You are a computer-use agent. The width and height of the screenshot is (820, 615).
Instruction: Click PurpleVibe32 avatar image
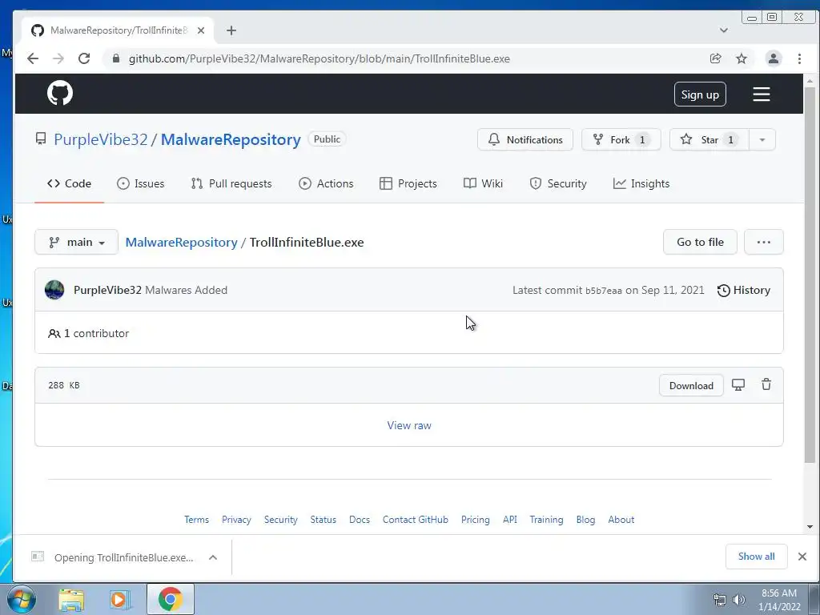pos(54,290)
